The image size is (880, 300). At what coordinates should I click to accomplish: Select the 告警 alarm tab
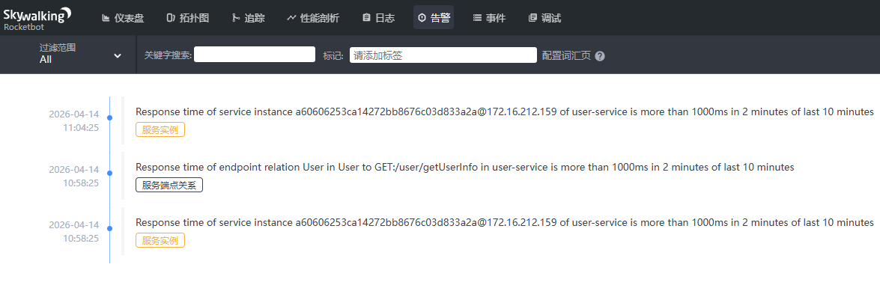[434, 18]
